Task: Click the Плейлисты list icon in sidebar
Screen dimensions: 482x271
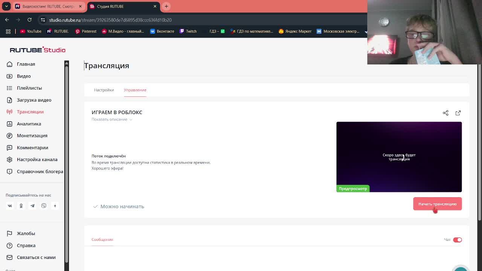Action: tap(9, 88)
